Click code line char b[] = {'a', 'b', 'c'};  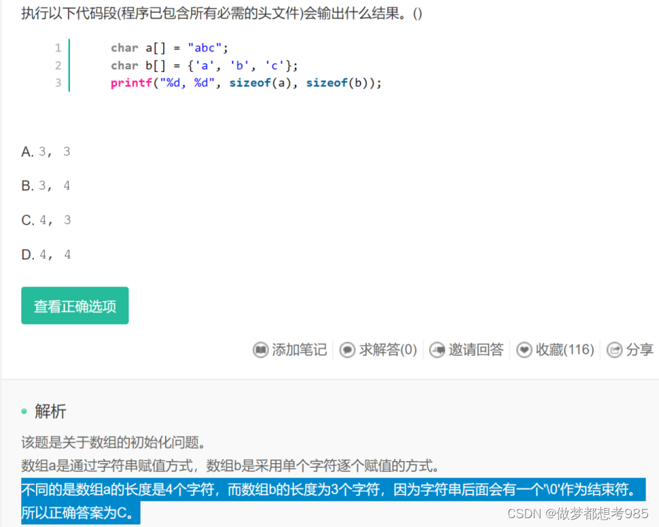coord(204,65)
